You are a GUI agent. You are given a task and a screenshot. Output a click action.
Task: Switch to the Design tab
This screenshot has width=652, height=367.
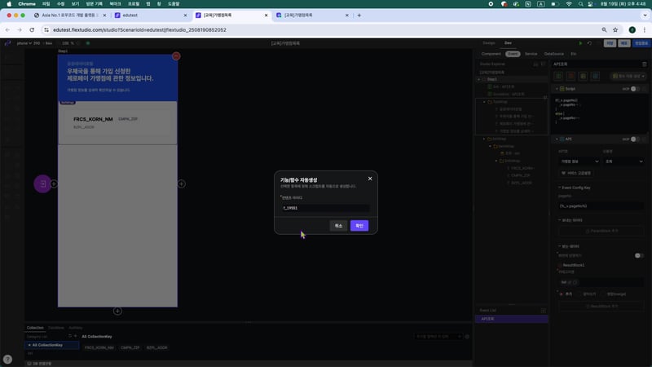pos(489,42)
